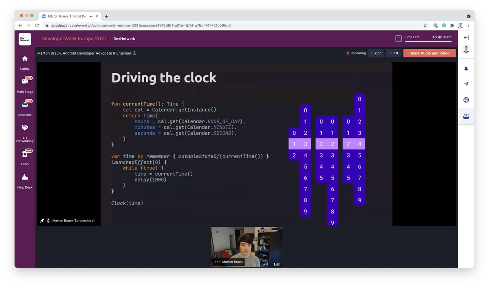This screenshot has width=489, height=287.
Task: Click Marton Braun's webcam video
Action: pyautogui.click(x=247, y=247)
